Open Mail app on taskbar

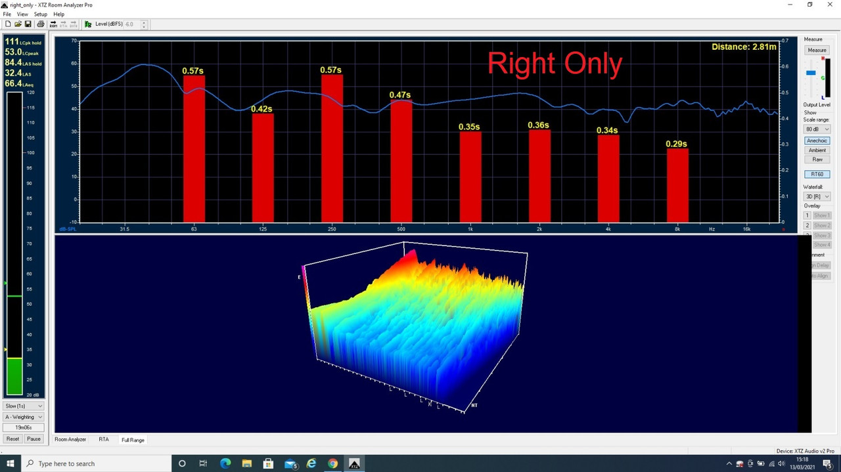[291, 463]
